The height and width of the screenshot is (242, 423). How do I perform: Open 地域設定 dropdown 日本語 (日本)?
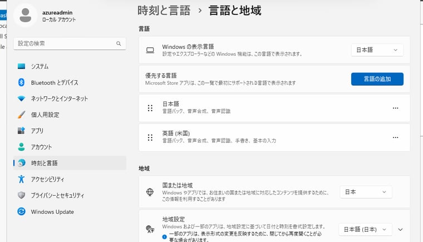pyautogui.click(x=365, y=229)
